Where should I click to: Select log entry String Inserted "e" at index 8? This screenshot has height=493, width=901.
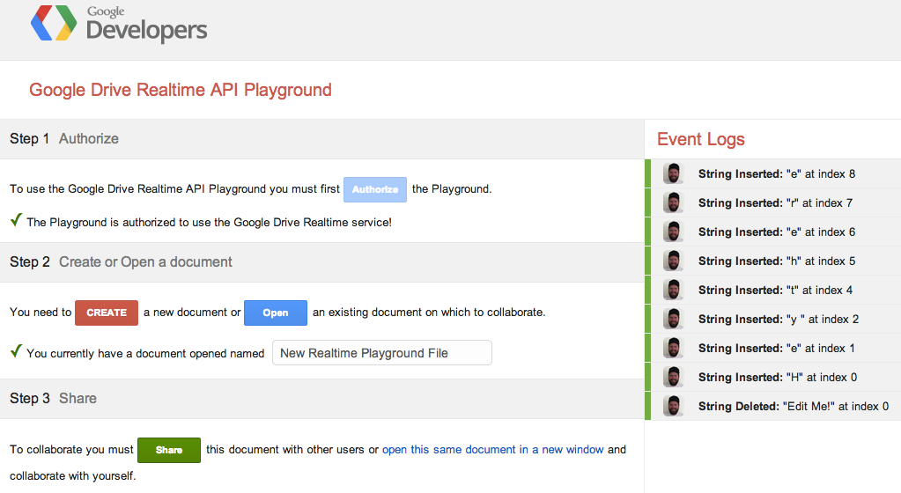(x=773, y=173)
